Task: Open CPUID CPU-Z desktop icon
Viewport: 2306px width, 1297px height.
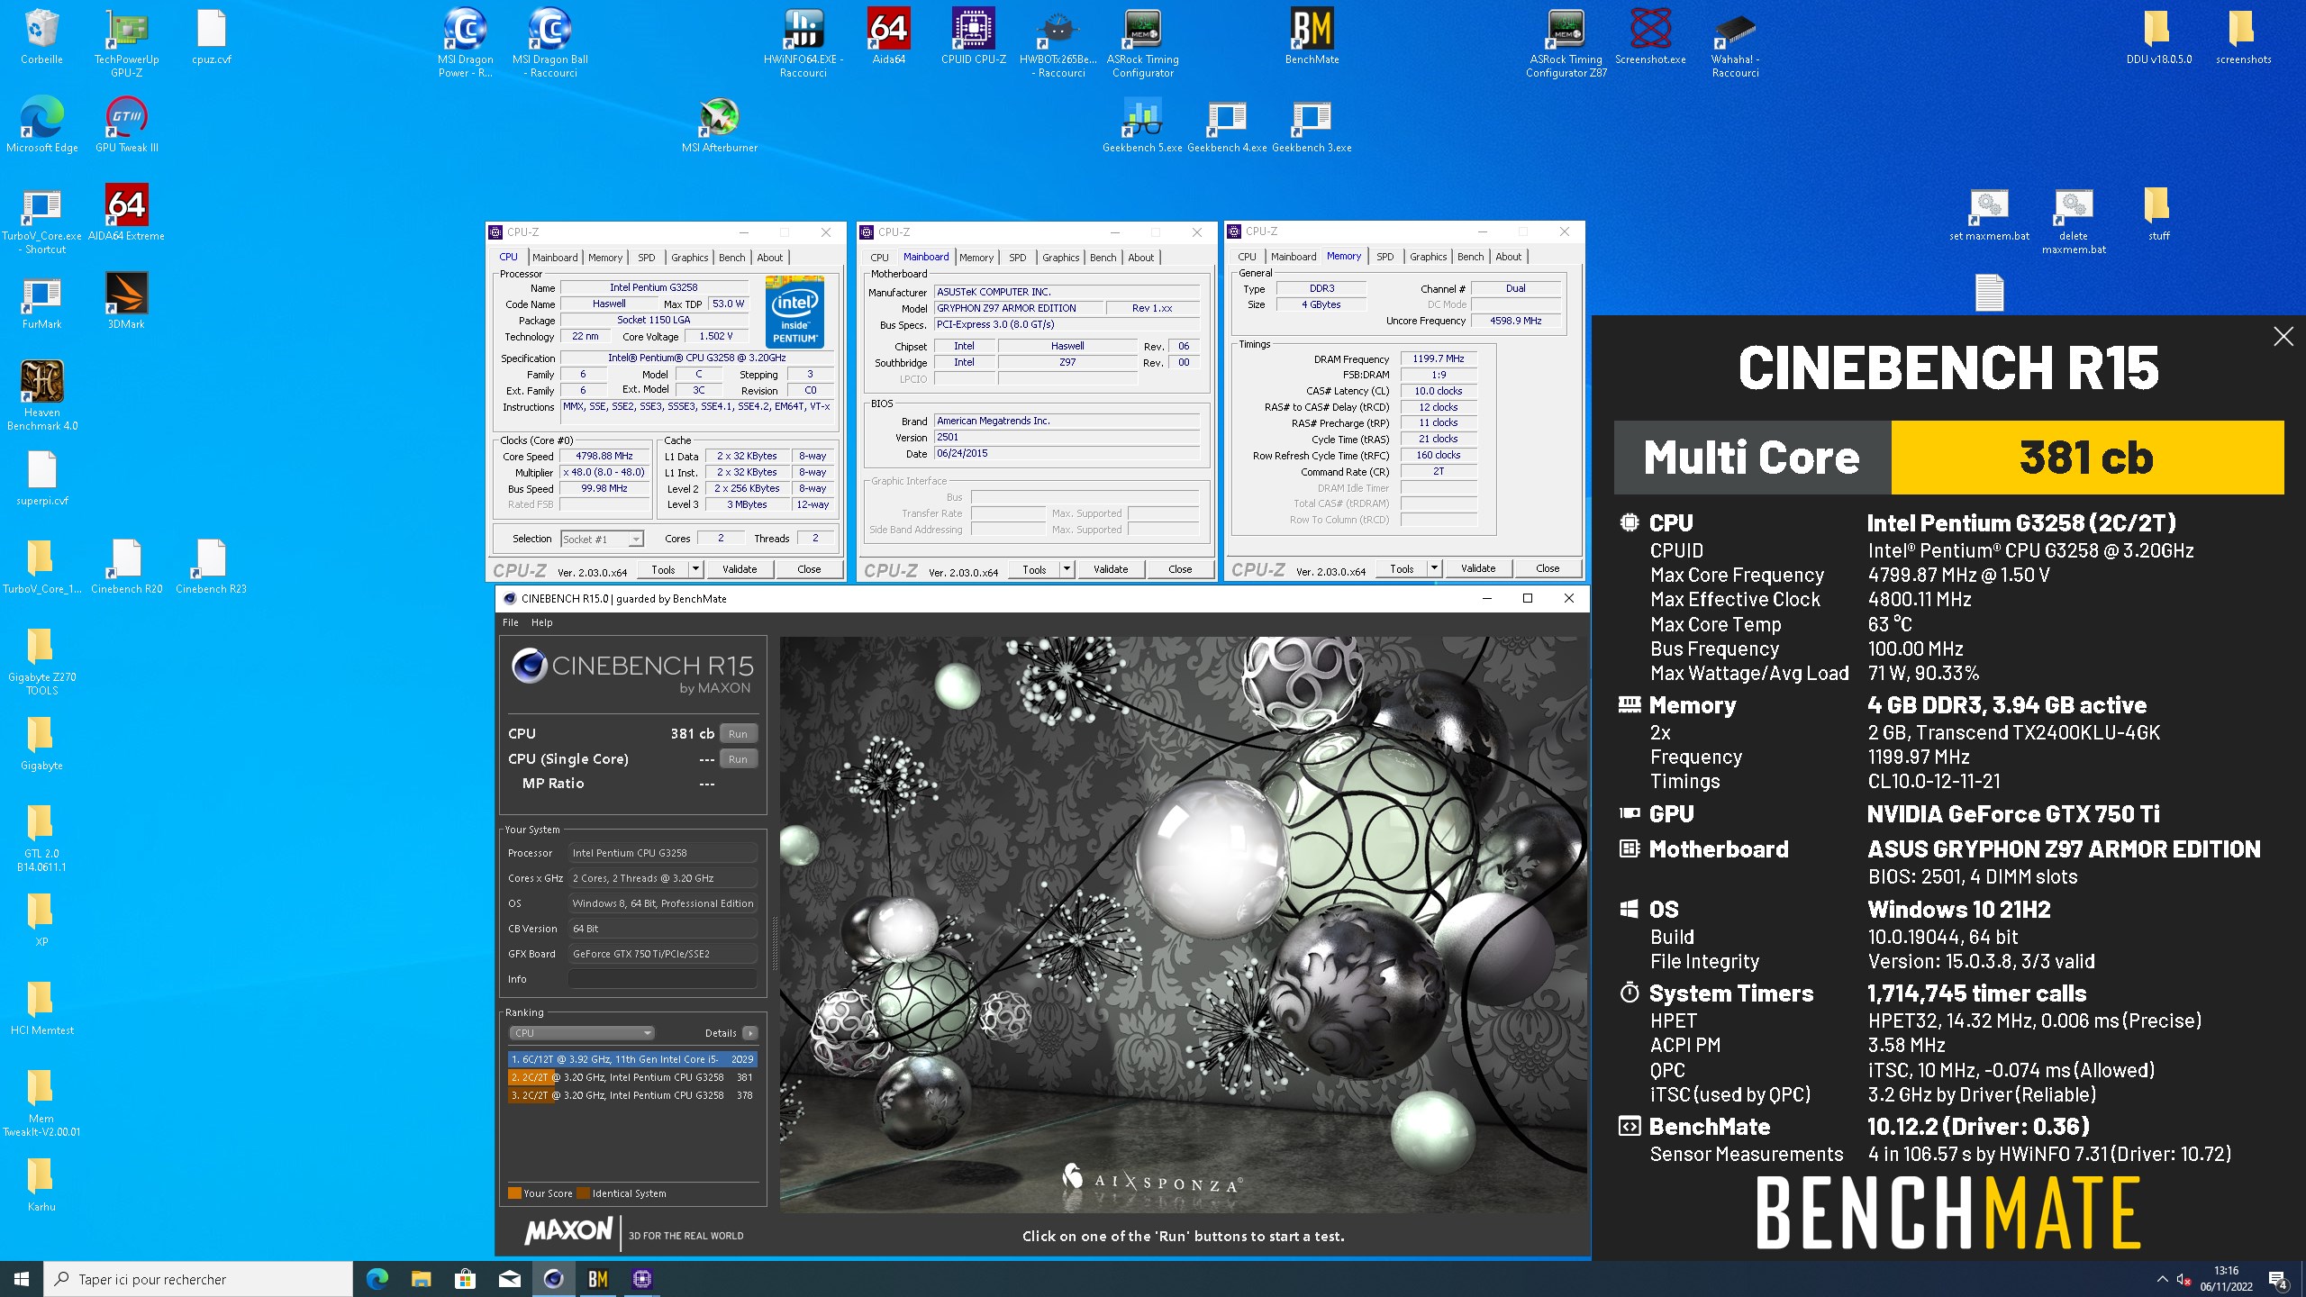Action: pos(973,37)
